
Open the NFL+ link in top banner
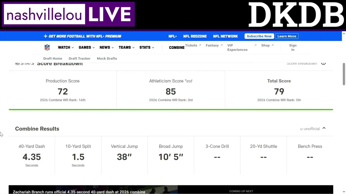172,36
